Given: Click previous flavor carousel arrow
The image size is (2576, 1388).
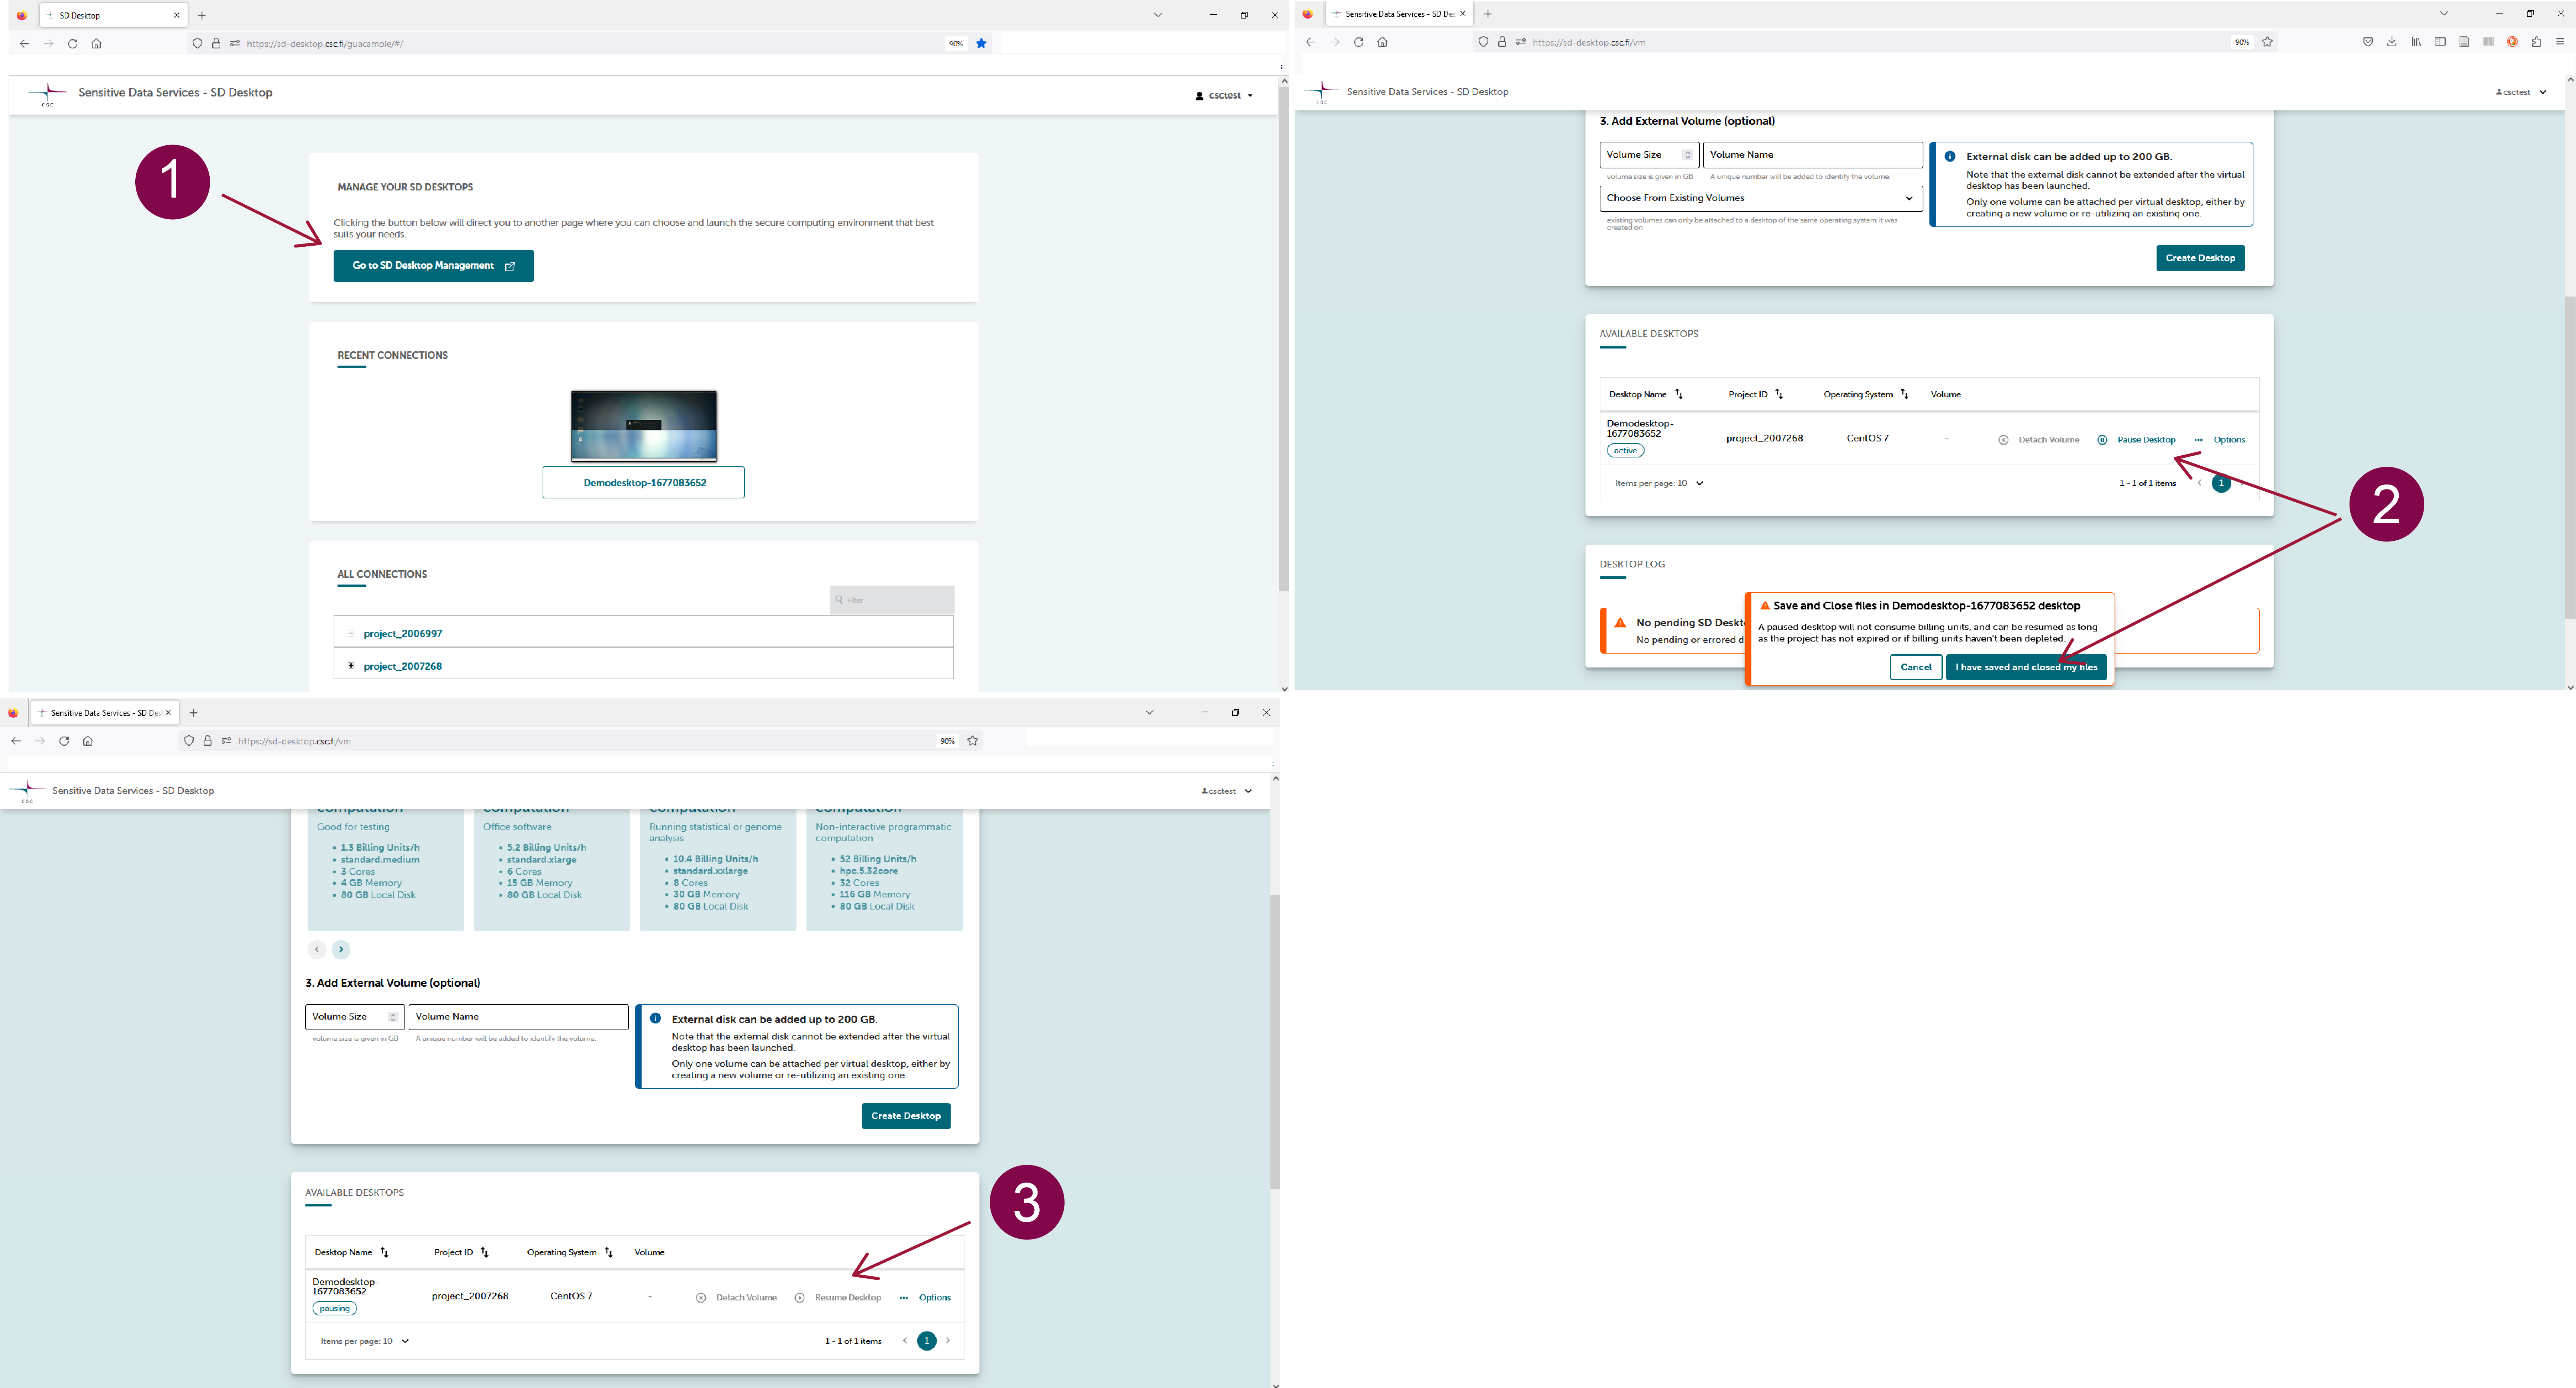Looking at the screenshot, I should click(317, 950).
